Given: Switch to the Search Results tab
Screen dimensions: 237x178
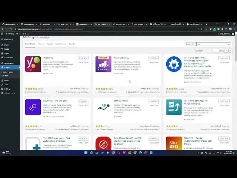Looking at the screenshot, I should tap(30, 44).
